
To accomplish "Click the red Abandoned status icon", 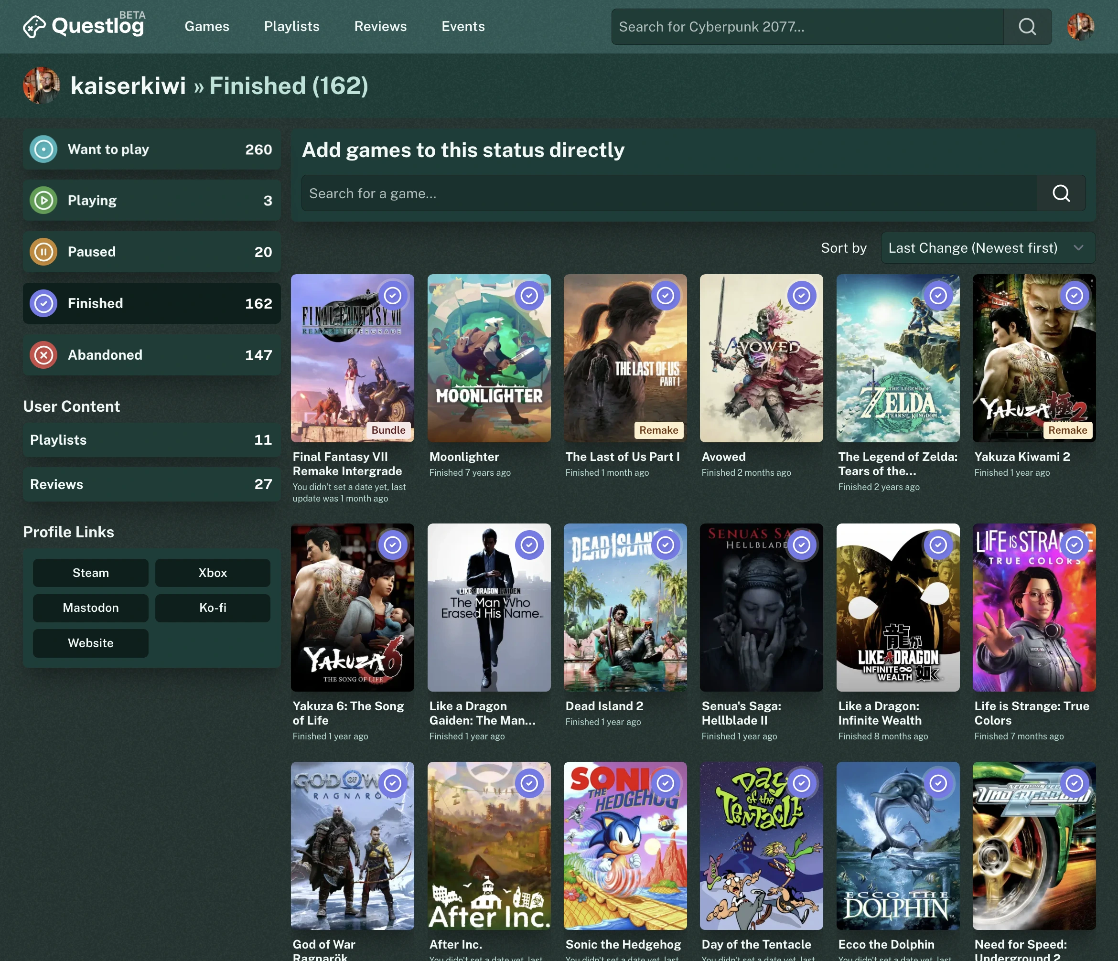I will click(43, 355).
